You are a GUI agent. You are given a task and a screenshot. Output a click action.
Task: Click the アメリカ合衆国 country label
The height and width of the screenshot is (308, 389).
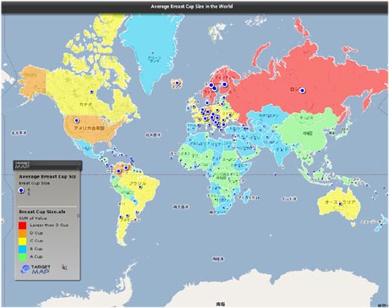point(89,128)
